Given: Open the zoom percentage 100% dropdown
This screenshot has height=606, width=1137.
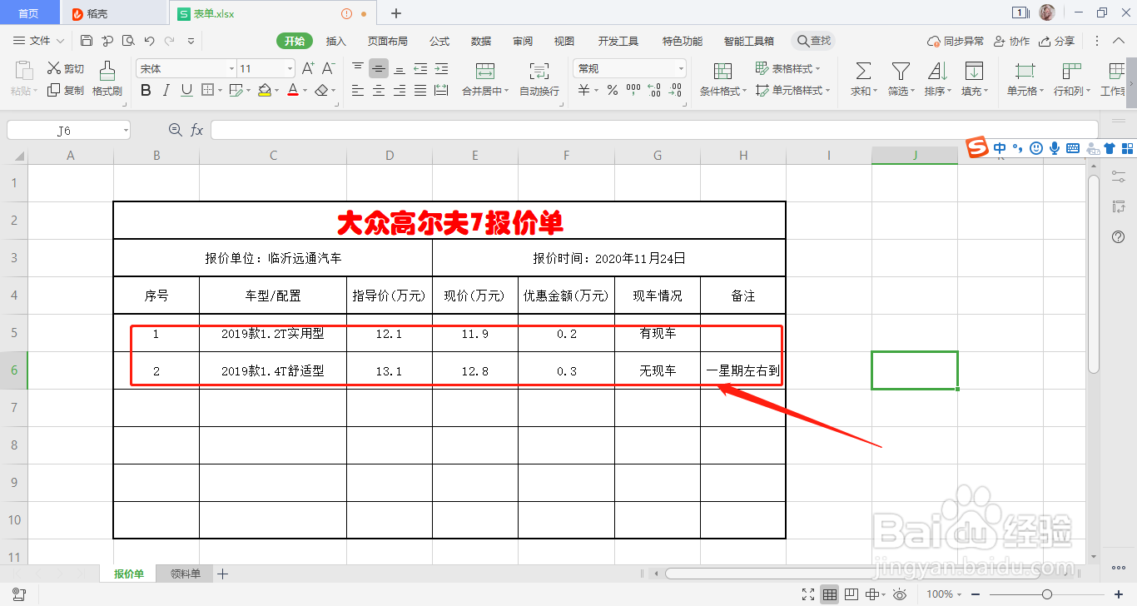Looking at the screenshot, I should tap(944, 594).
